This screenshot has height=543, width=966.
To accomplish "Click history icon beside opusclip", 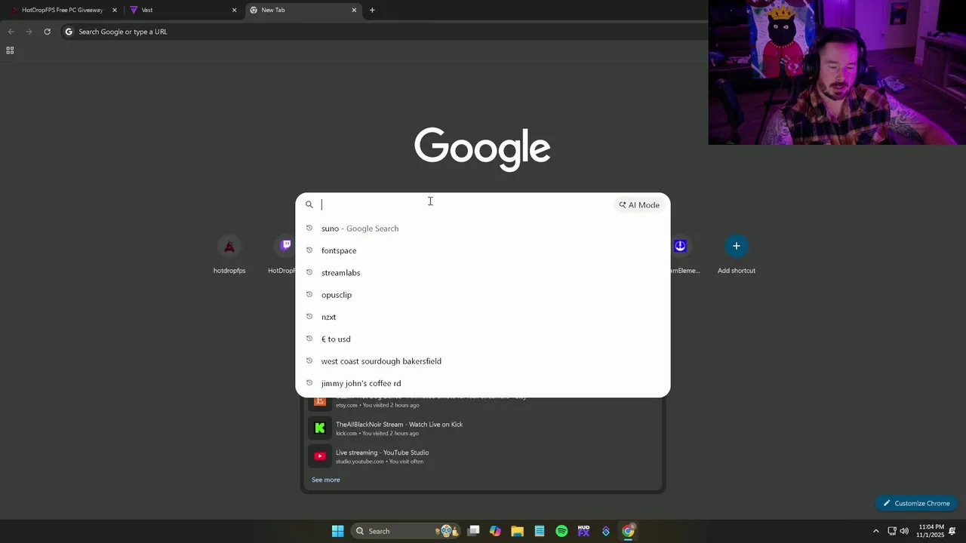I will (309, 295).
